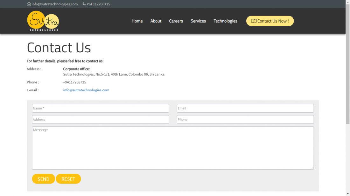Click the Sutra Technologies logo
Image resolution: width=350 pixels, height=196 pixels.
(43, 21)
